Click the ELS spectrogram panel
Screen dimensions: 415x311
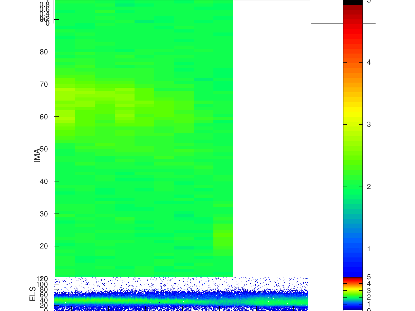tap(183, 294)
